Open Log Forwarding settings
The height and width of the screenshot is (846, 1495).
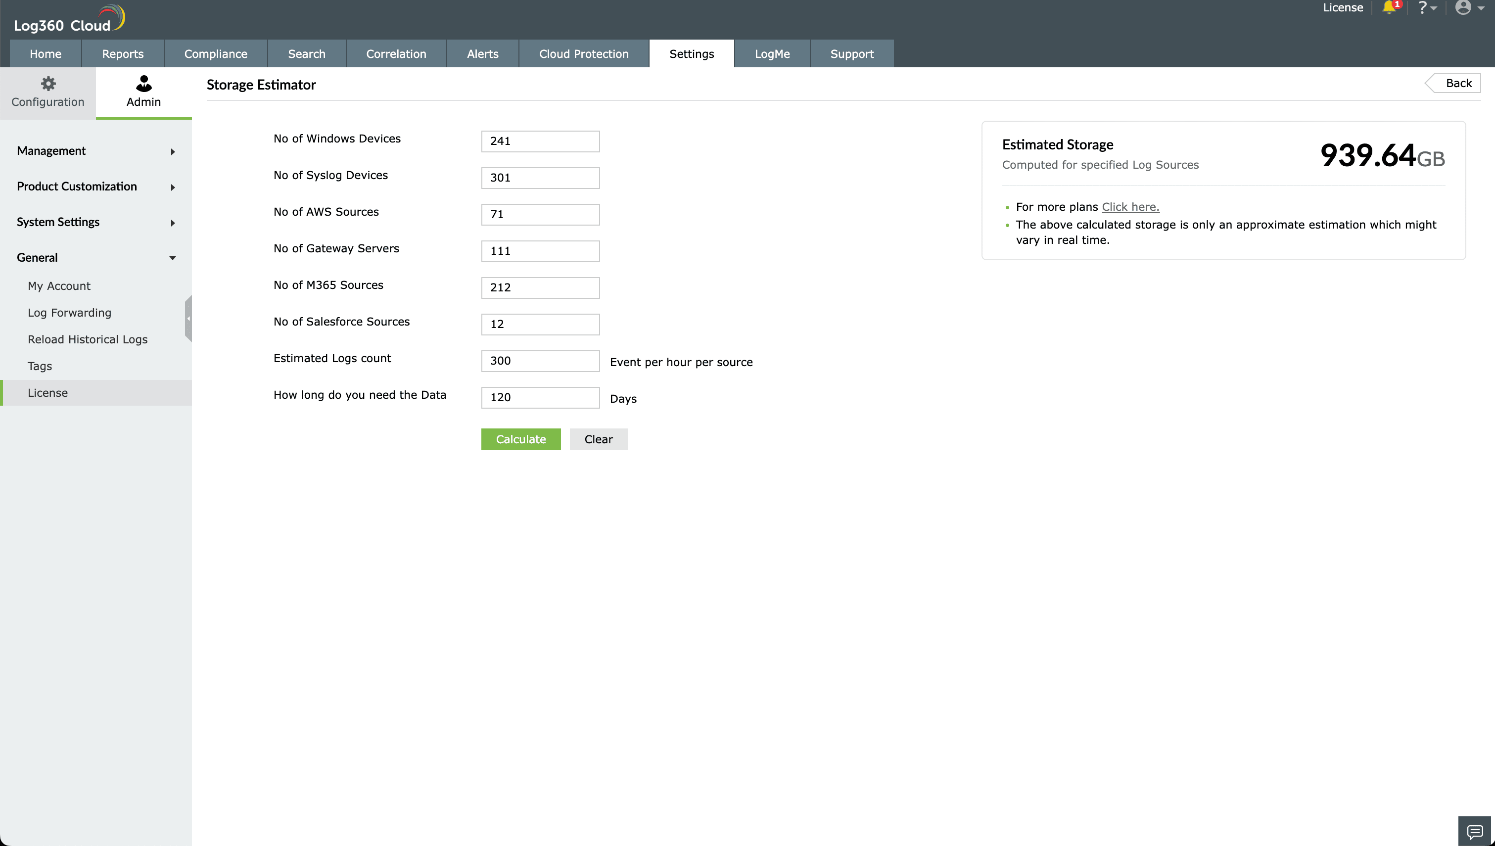pos(69,312)
